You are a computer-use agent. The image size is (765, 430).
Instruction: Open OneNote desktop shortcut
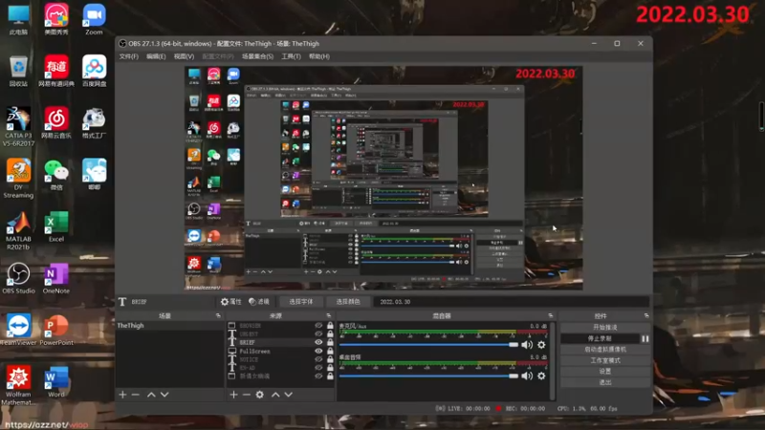coord(56,278)
